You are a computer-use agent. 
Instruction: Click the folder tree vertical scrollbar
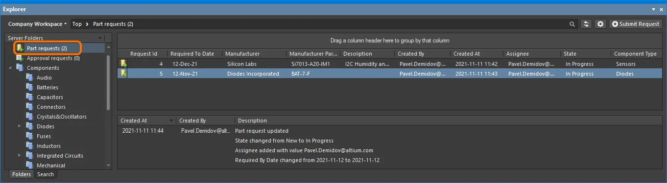pyautogui.click(x=108, y=82)
